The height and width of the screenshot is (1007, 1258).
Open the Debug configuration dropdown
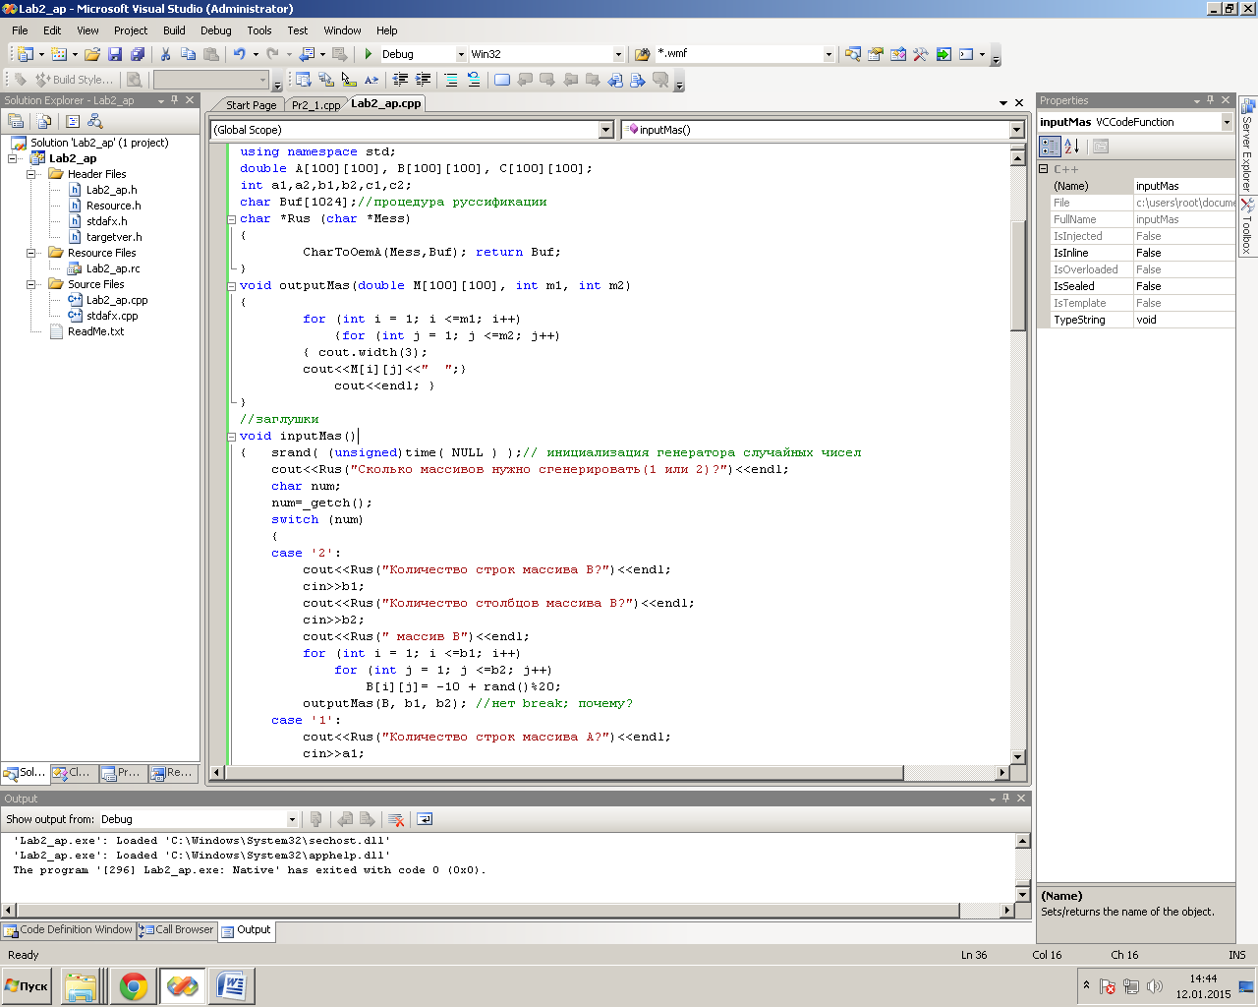coord(461,54)
